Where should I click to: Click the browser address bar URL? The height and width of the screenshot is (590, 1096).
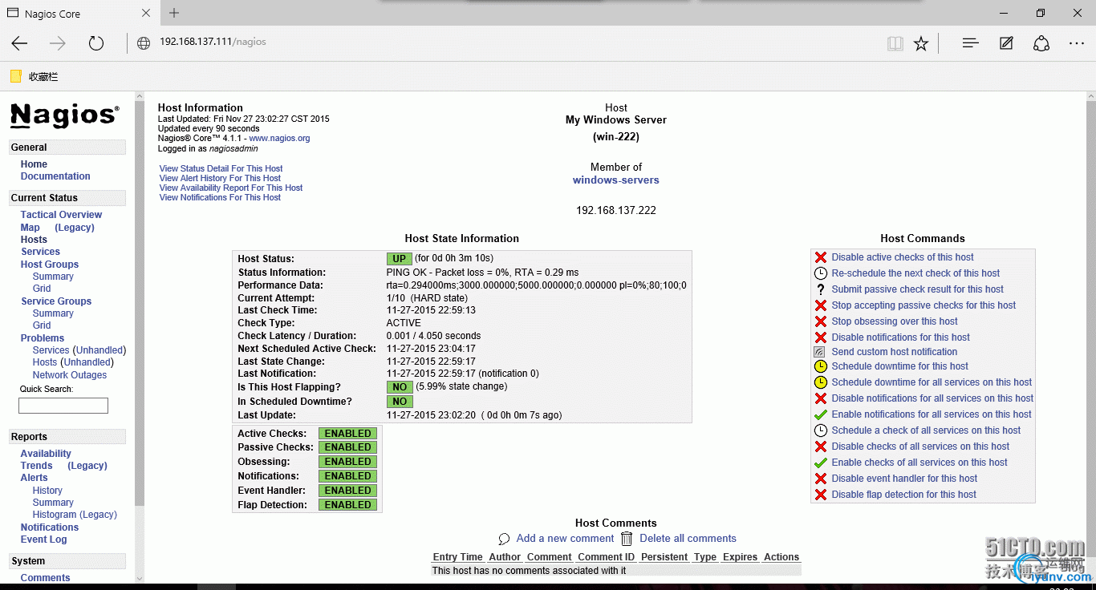[x=213, y=42]
